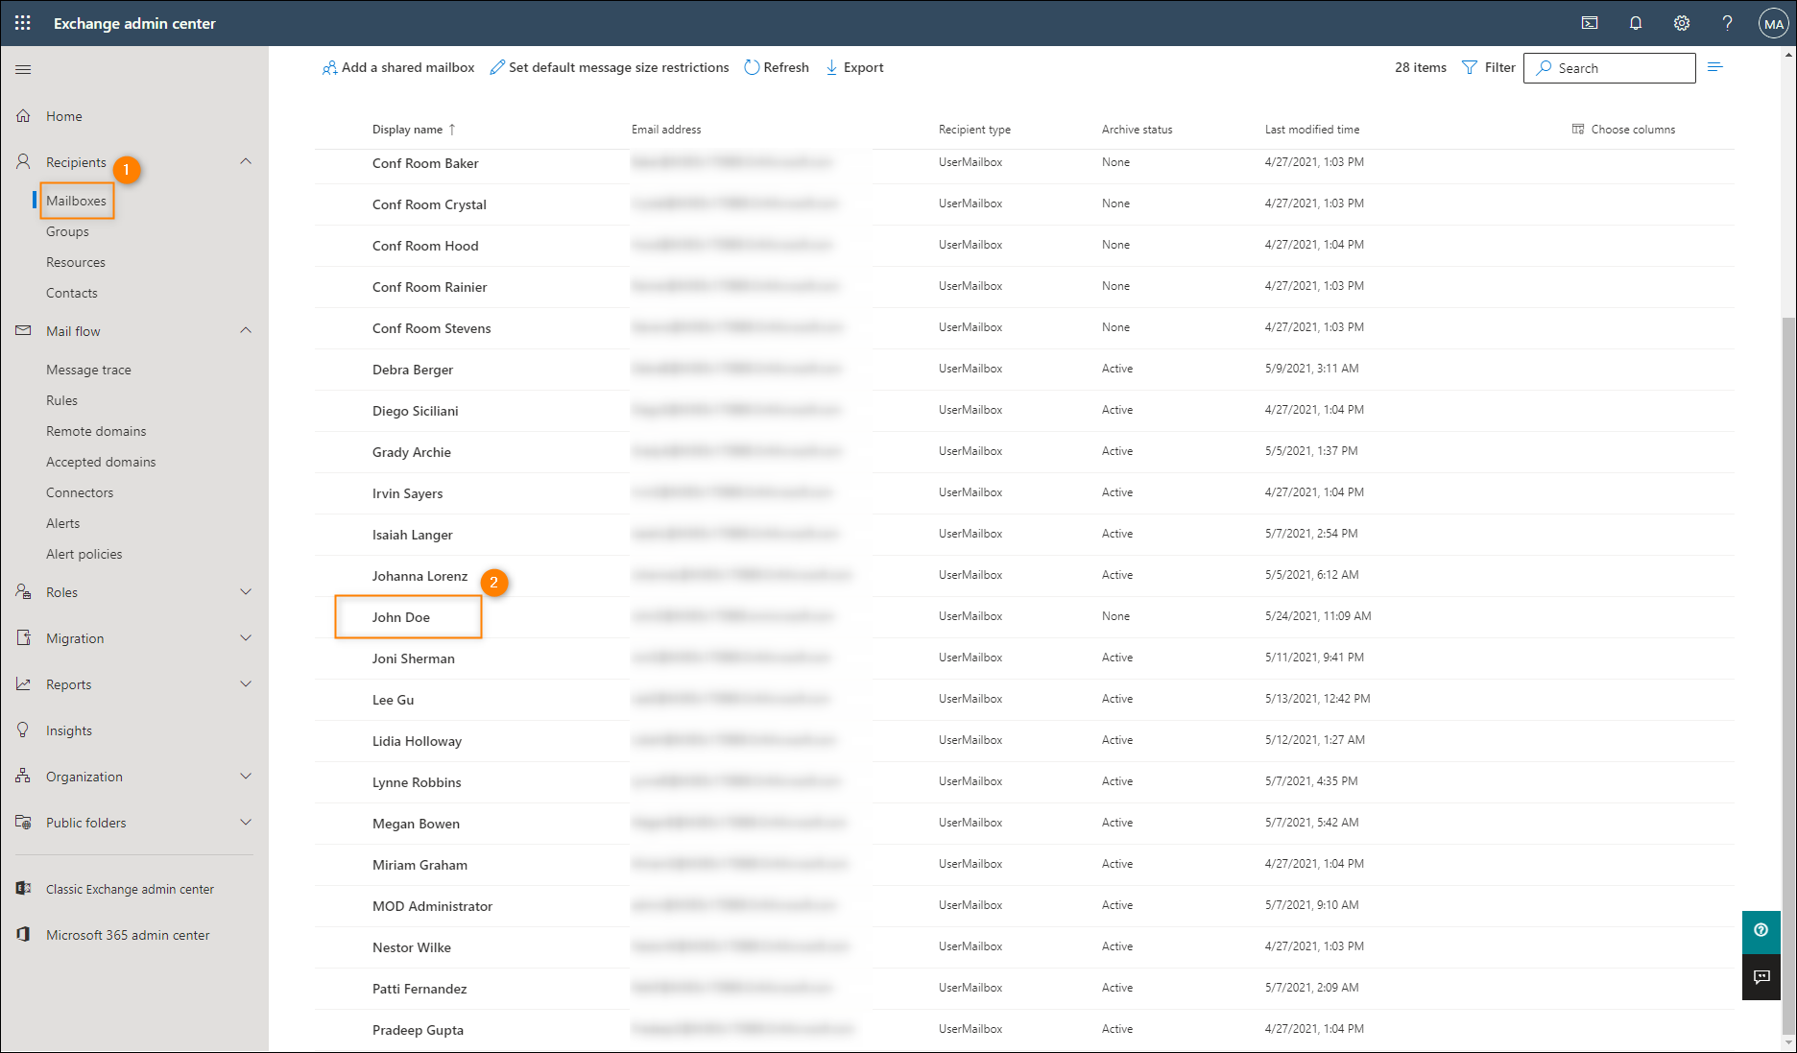Click the Microsoft 365 admin center icon

(23, 934)
